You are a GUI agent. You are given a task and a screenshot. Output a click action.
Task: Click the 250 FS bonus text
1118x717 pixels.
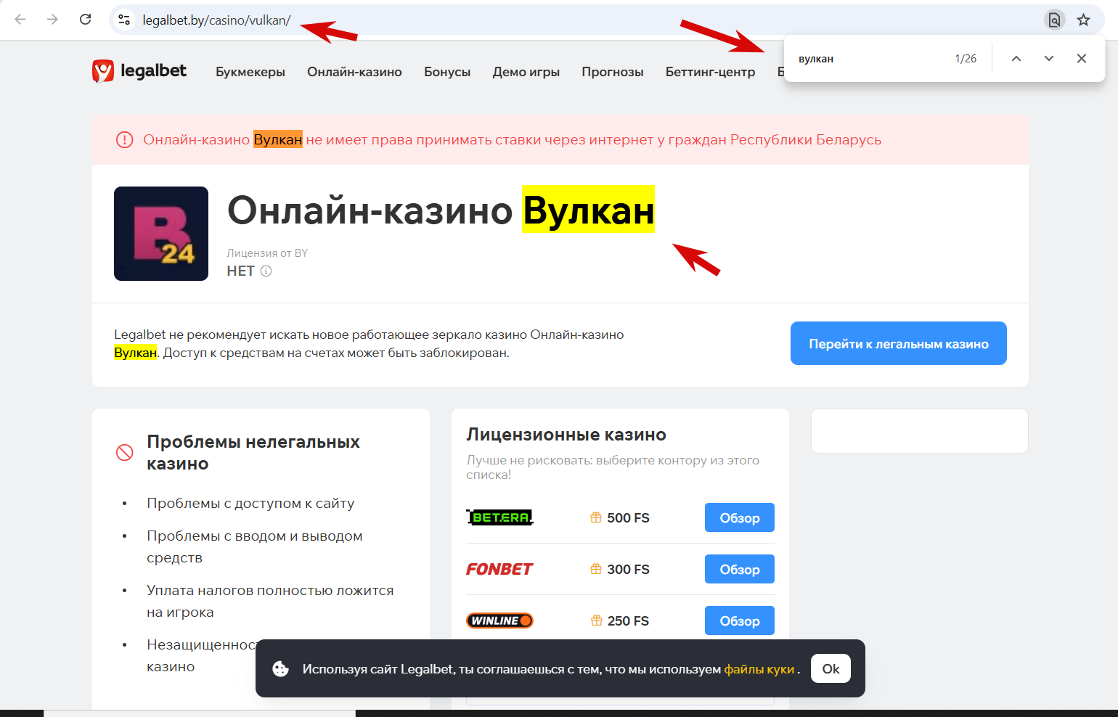tap(628, 621)
